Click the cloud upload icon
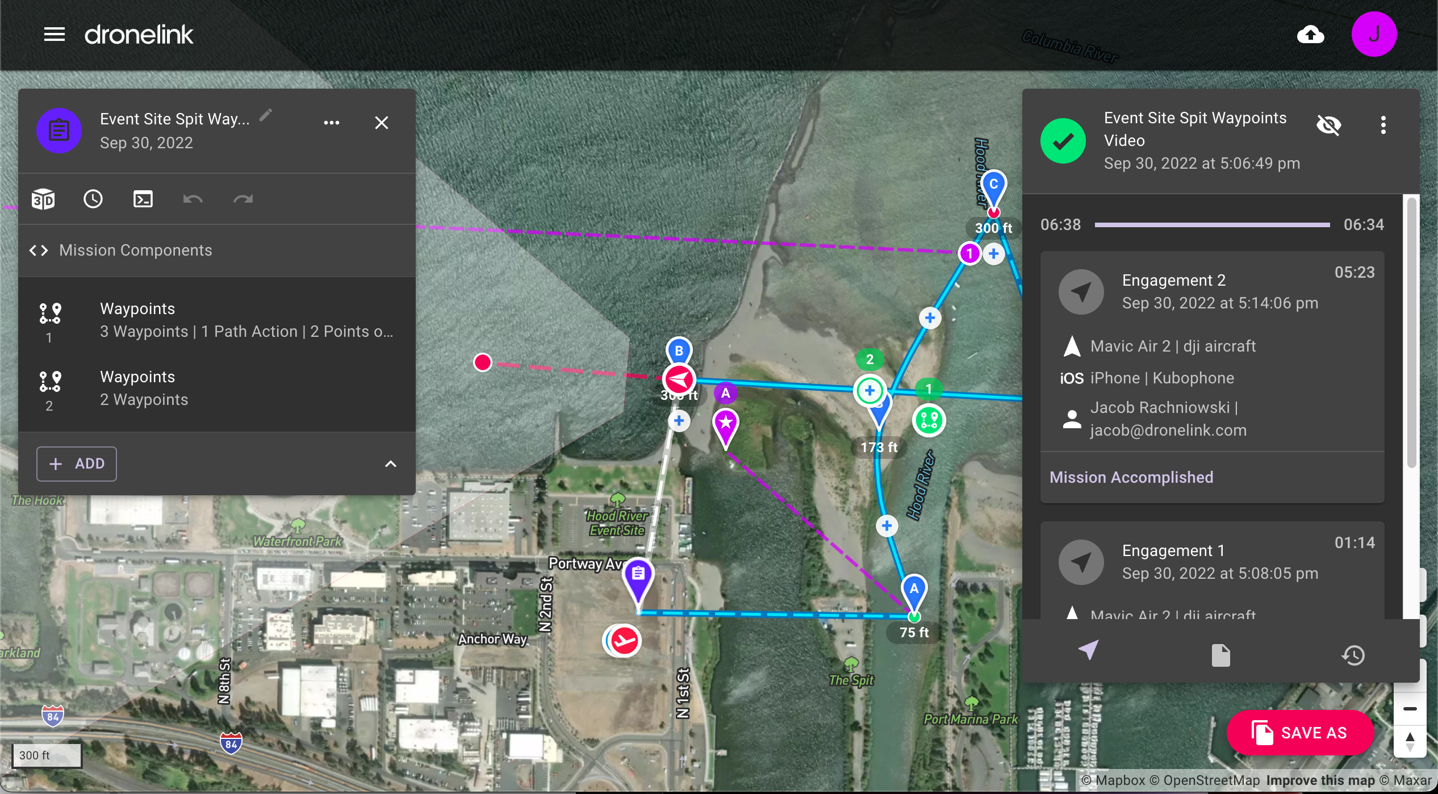Screen dimensions: 1438x794 coord(1310,35)
